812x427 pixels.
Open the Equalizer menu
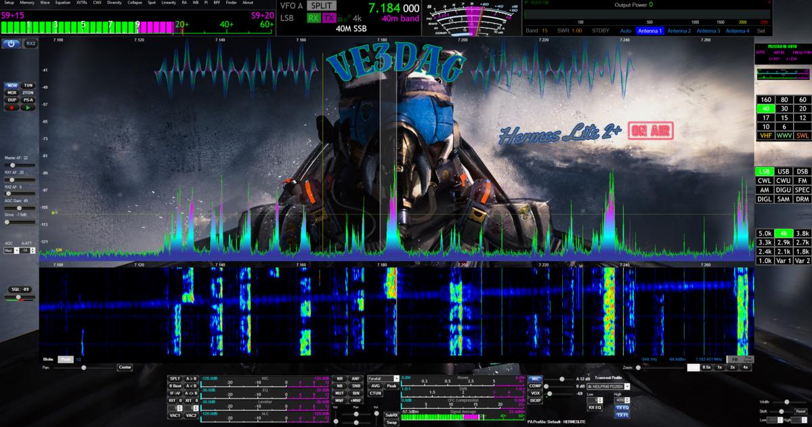tap(63, 3)
